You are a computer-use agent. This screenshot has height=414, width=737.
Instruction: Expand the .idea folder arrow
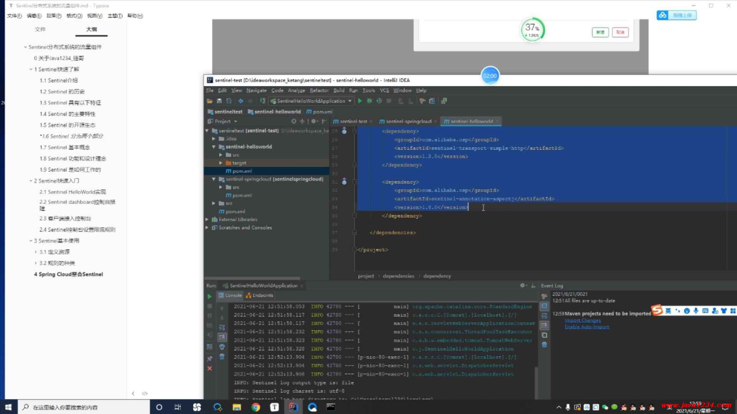214,139
